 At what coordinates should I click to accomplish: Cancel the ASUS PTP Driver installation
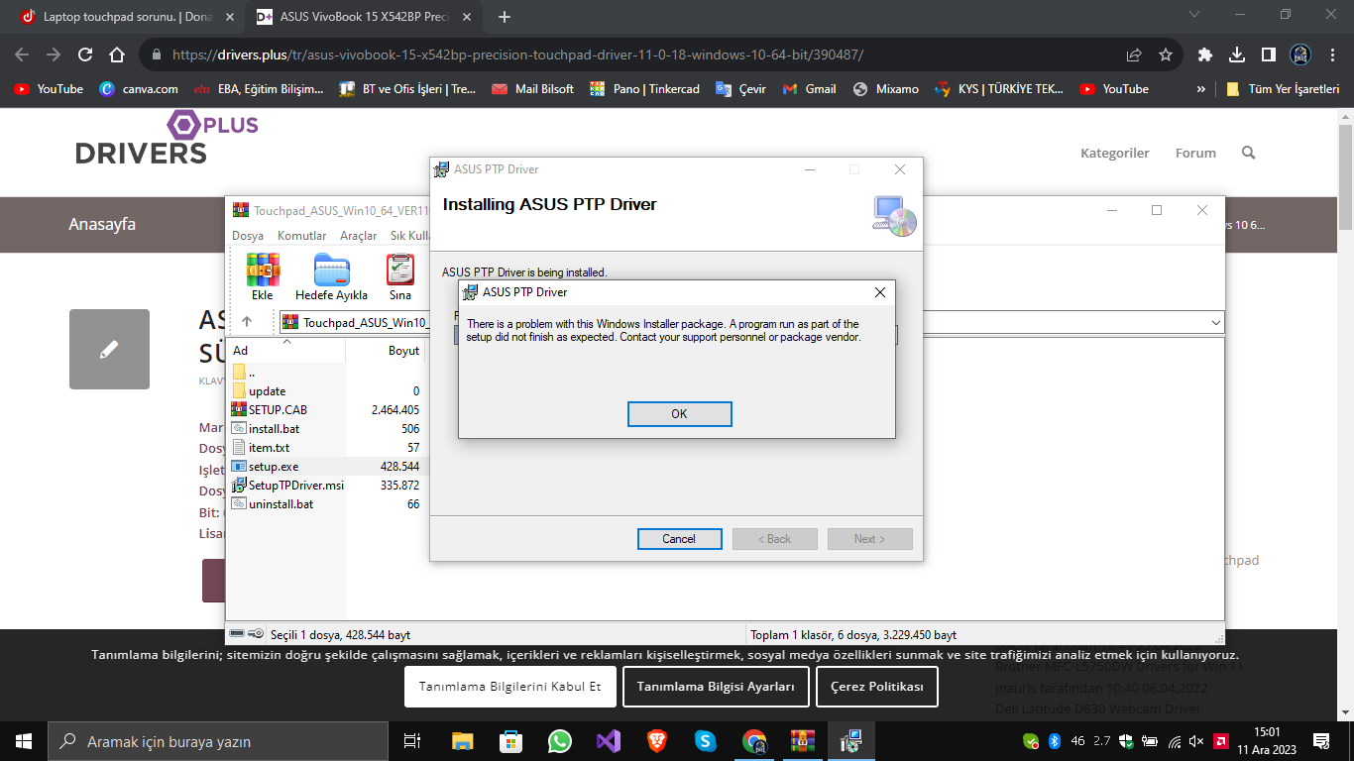(679, 539)
